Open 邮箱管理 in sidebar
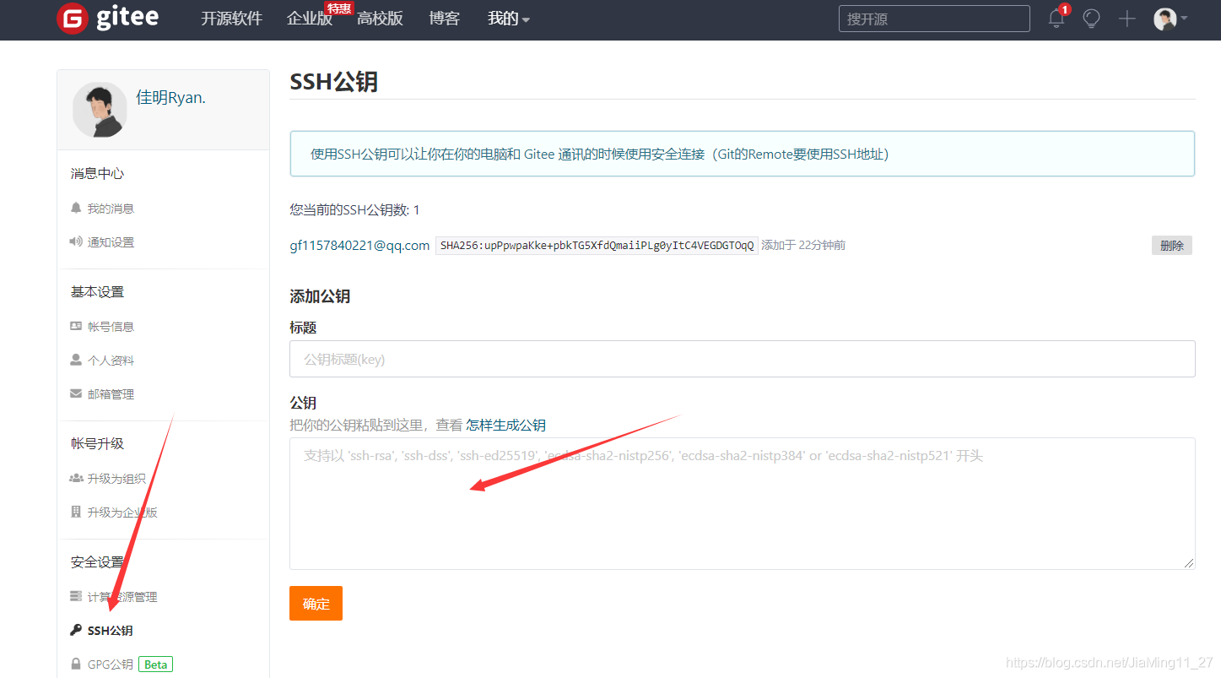This screenshot has width=1221, height=678. point(111,394)
